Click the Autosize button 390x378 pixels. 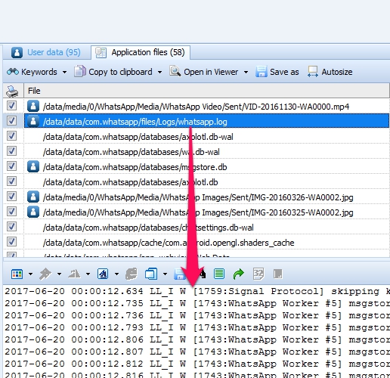click(x=330, y=72)
